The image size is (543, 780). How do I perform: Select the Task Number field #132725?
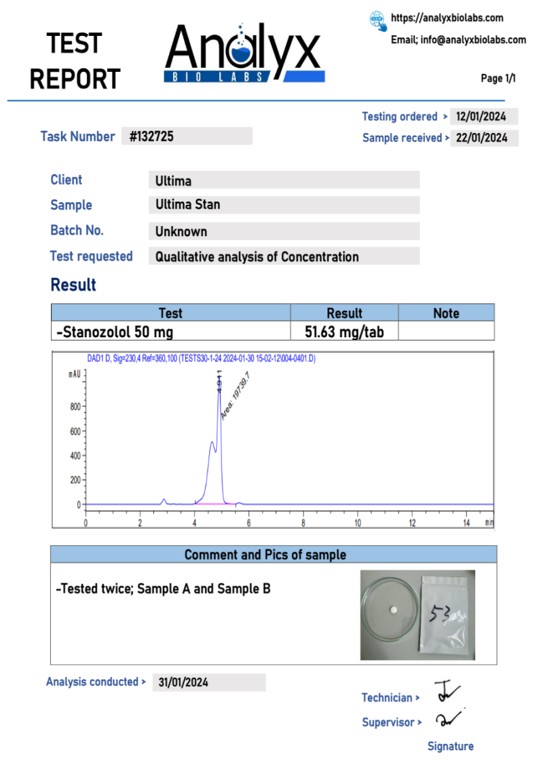pyautogui.click(x=187, y=136)
